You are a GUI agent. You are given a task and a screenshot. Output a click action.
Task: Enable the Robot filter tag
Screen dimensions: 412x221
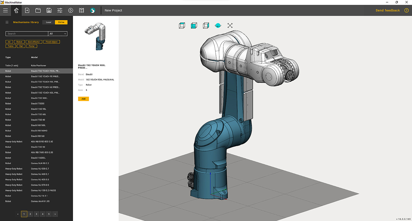click(19, 42)
